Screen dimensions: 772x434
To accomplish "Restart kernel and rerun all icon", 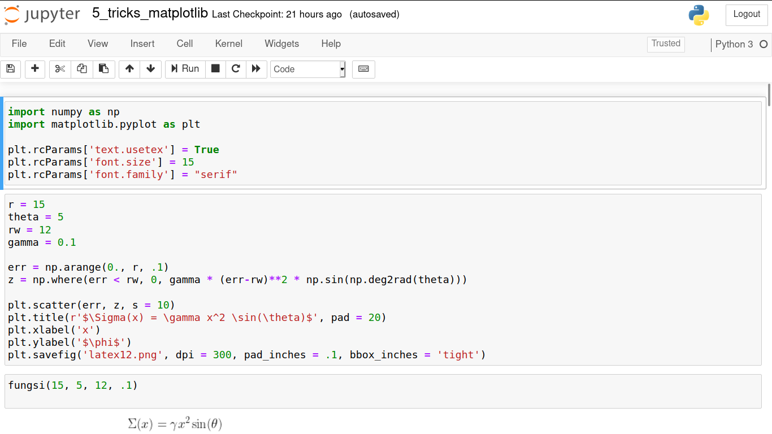I will point(256,69).
